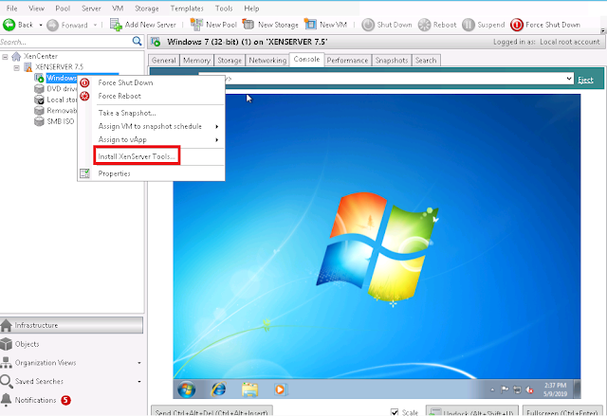Screen dimensions: 607x416
Task: Expand Saved Searches dropdown arrow
Action: (139, 382)
